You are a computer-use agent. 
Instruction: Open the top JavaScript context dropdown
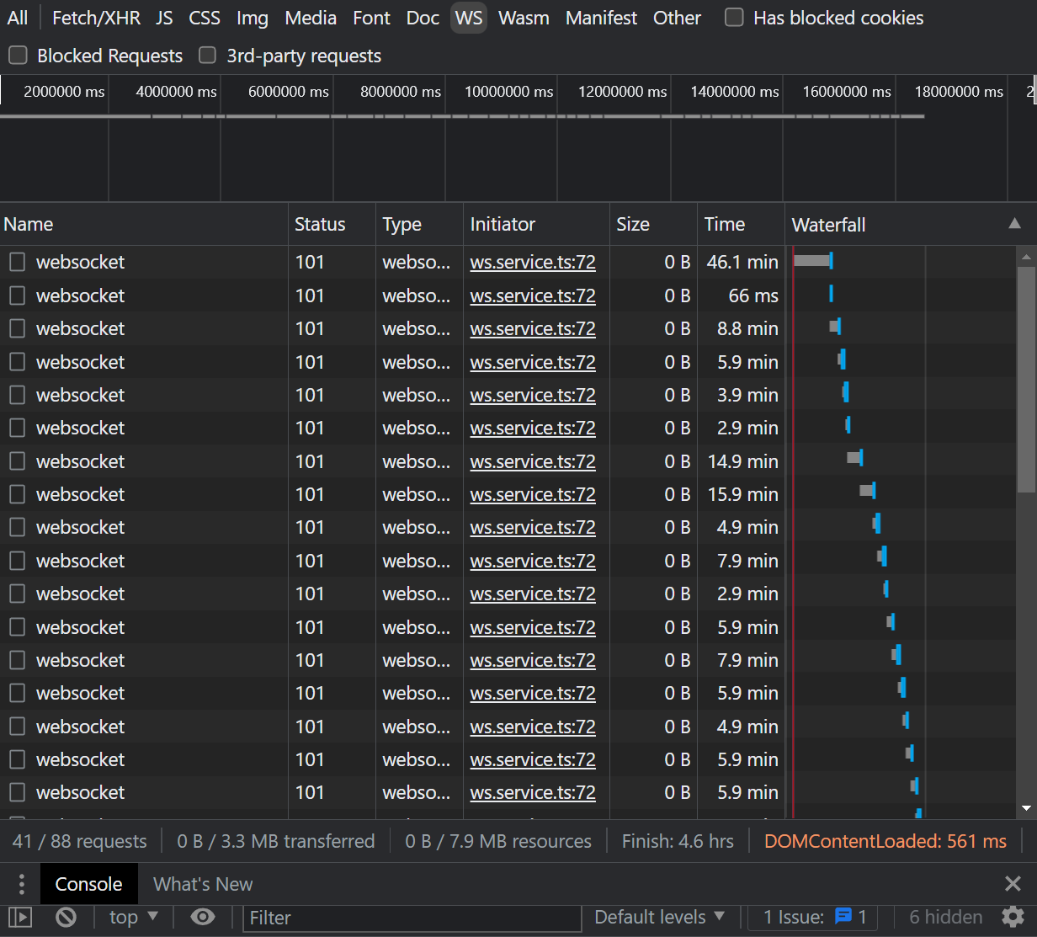click(134, 917)
